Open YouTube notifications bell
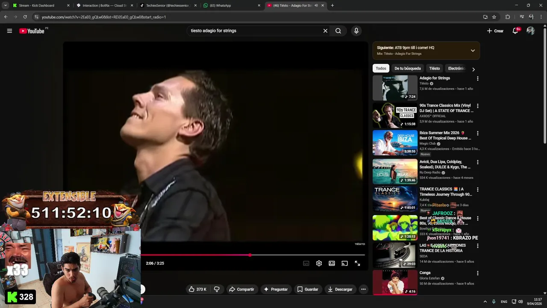The width and height of the screenshot is (547, 308). (515, 31)
